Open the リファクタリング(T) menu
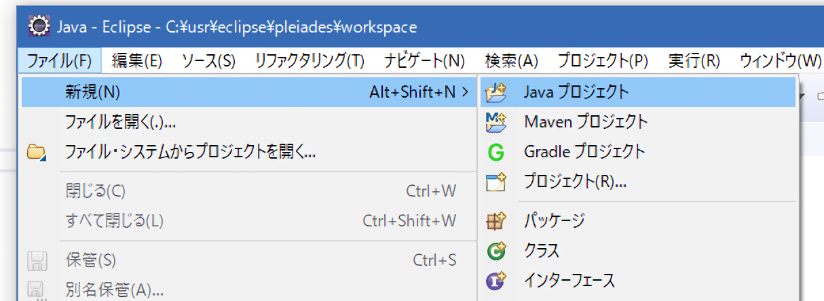824x301 pixels. point(310,60)
